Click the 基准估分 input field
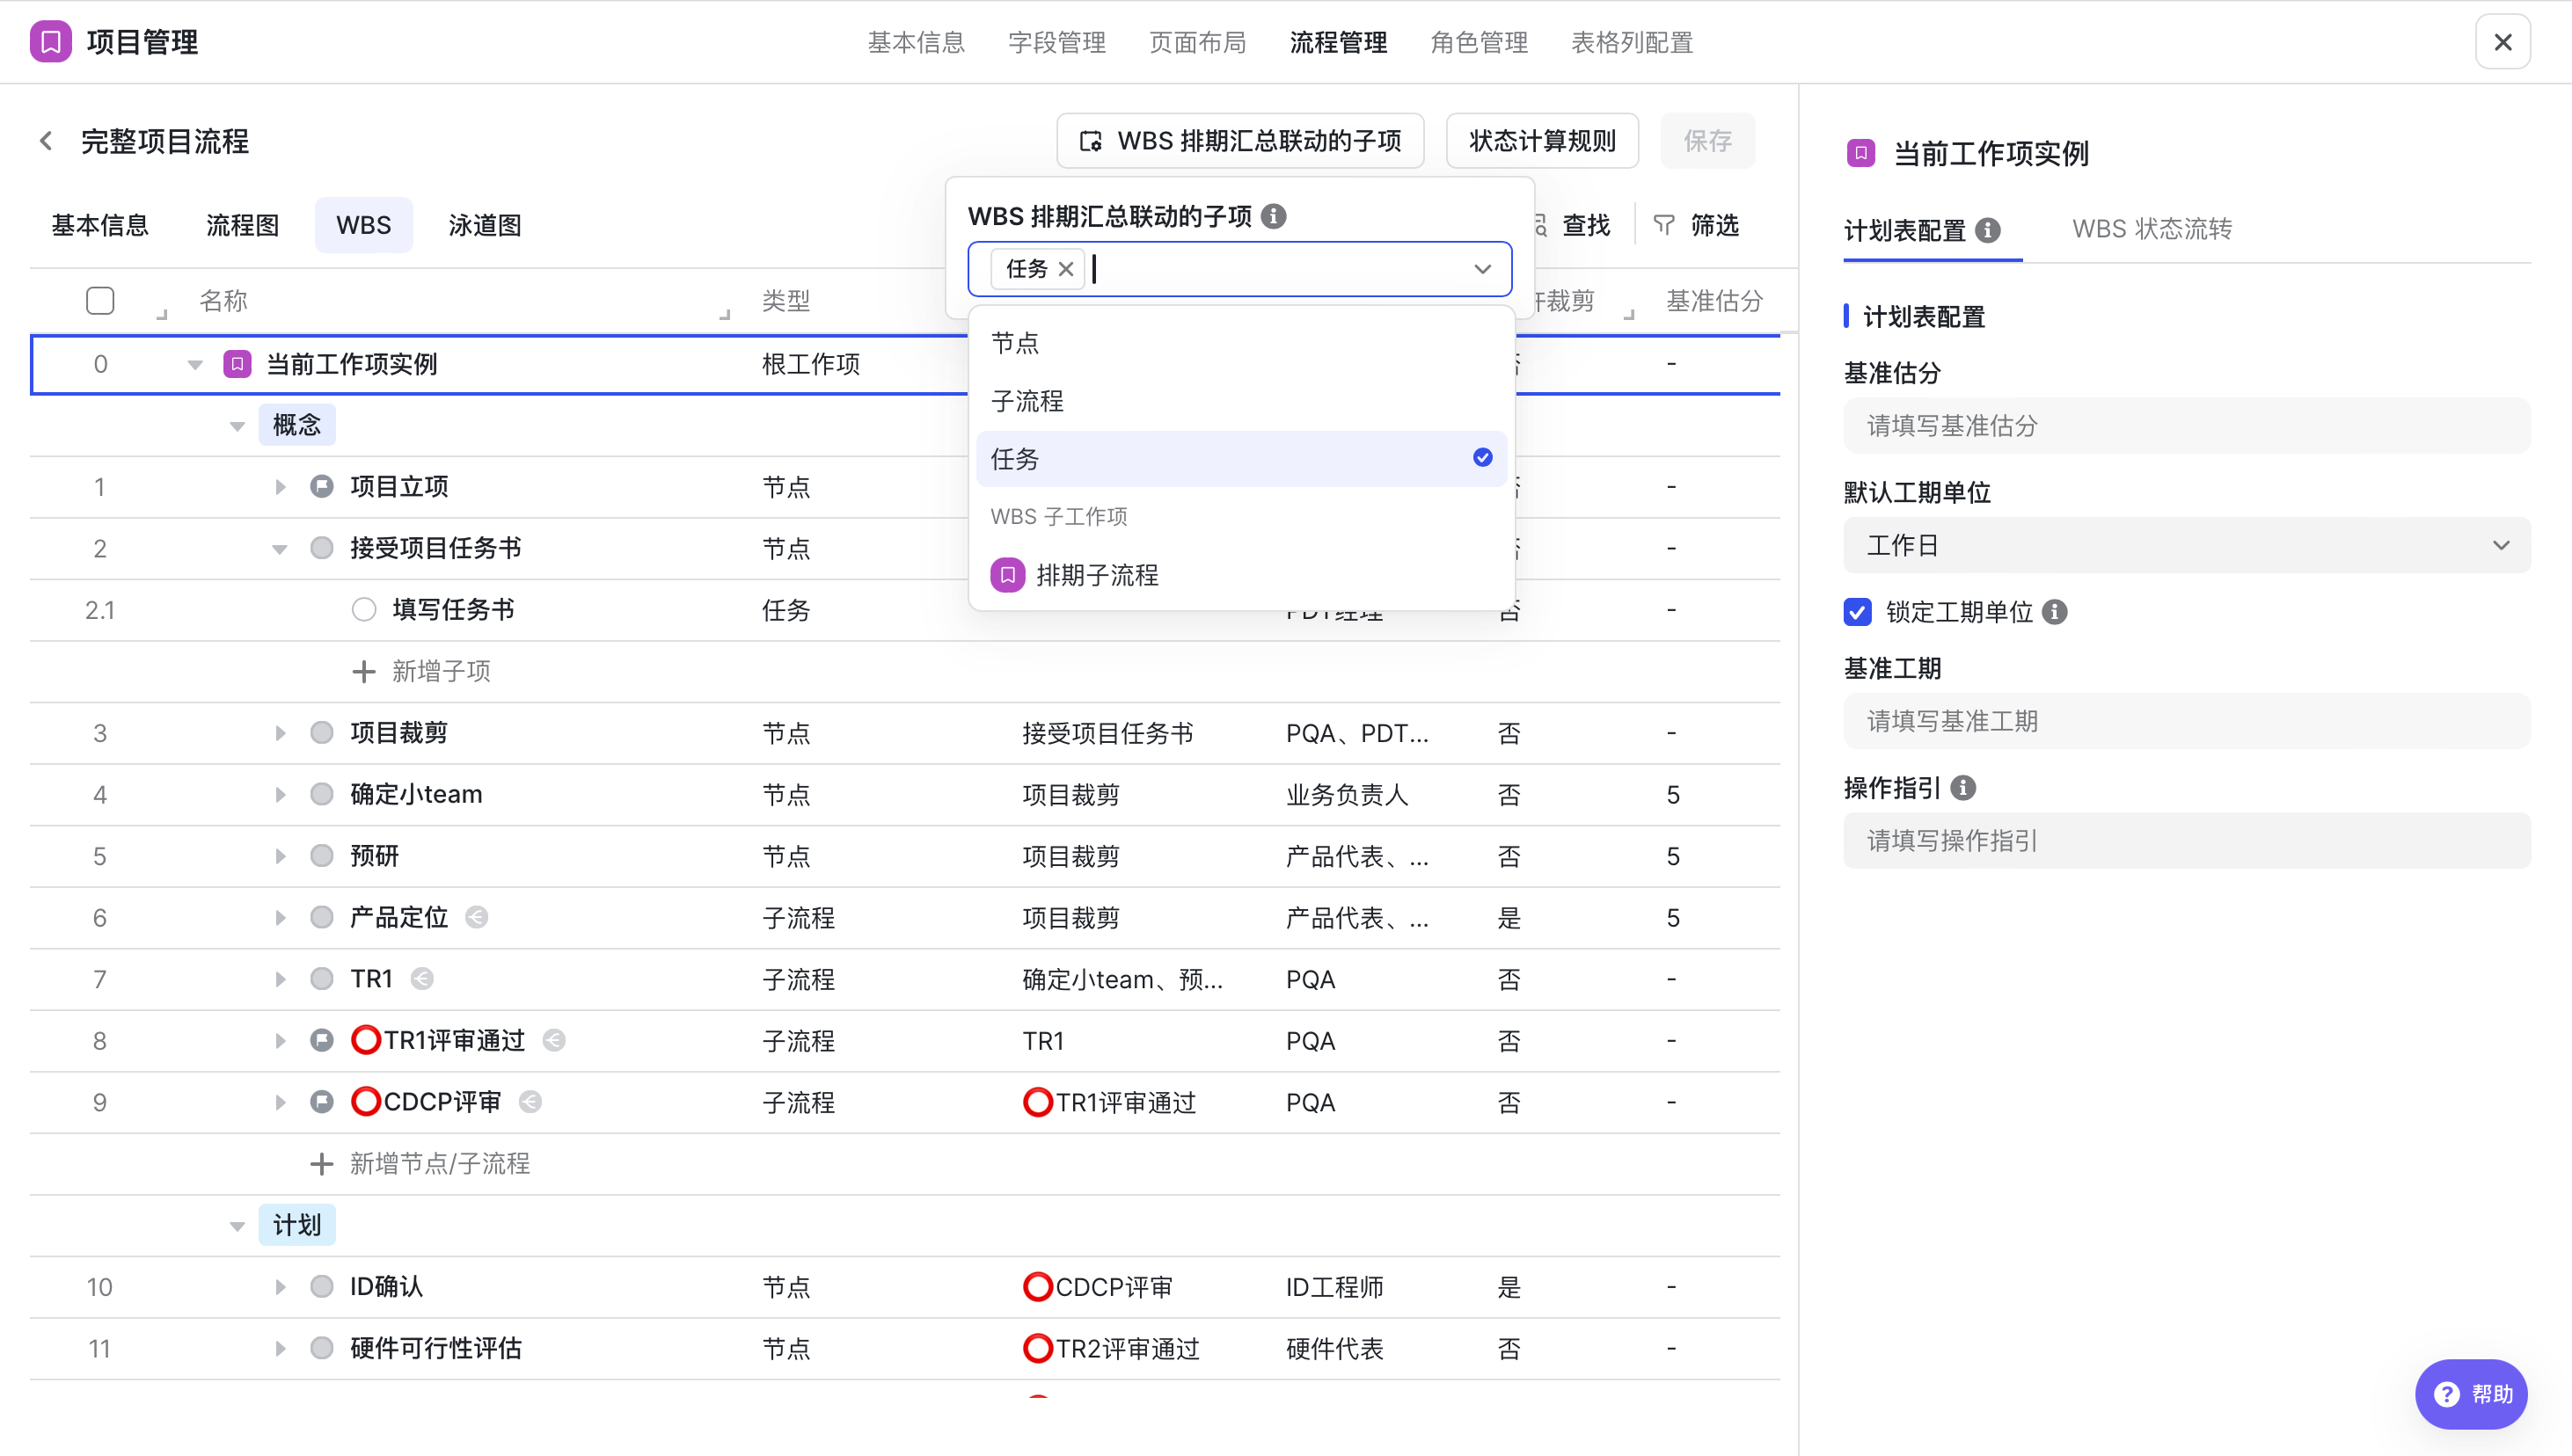 [x=2187, y=426]
